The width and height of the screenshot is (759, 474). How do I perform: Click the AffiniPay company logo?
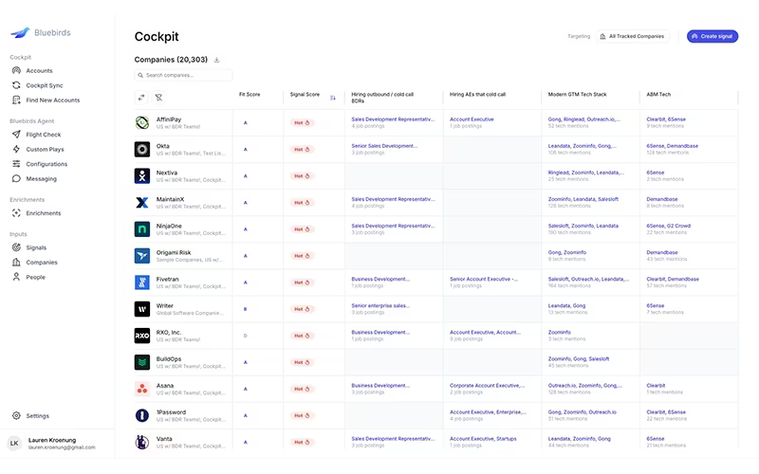141,123
